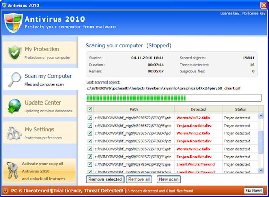This screenshot has width=269, height=197.
Task: Click the threat list scrollbar down arrow
Action: tap(261, 170)
